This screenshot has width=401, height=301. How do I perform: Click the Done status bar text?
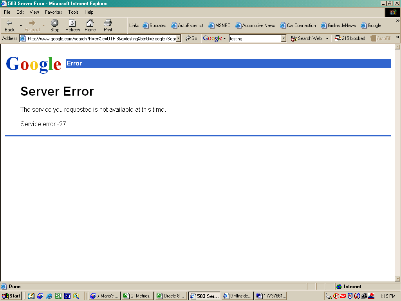[x=14, y=286]
